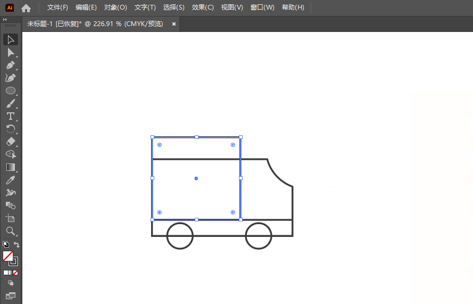Swap fill and stroke colors
This screenshot has width=473, height=304.
click(16, 244)
